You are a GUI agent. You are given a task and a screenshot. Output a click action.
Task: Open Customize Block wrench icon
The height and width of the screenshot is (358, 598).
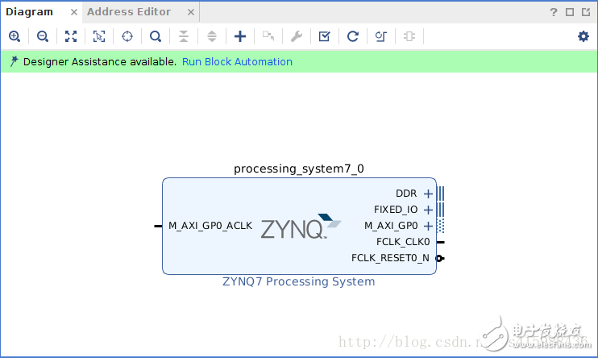(x=297, y=36)
